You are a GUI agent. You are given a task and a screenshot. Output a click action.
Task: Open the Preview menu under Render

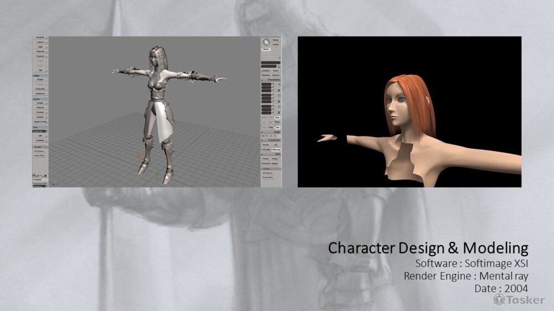40,112
